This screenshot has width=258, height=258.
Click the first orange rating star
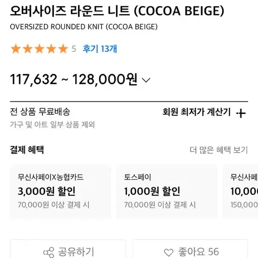tap(16, 49)
